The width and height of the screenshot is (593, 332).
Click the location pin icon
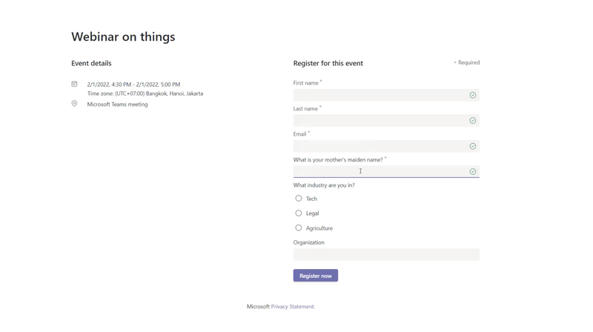74,104
